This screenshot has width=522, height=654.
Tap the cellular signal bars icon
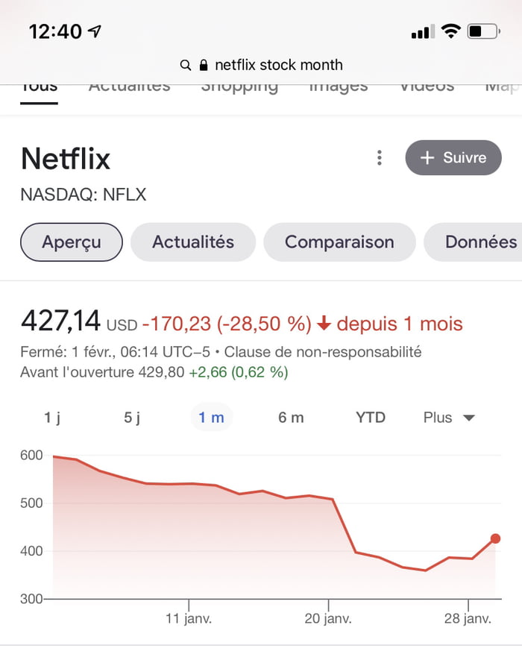(x=422, y=31)
